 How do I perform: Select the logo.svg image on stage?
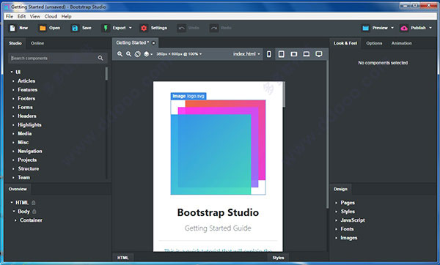[218, 147]
